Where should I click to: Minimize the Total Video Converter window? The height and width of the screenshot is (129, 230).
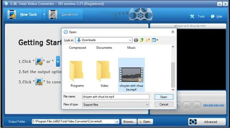pos(220,4)
